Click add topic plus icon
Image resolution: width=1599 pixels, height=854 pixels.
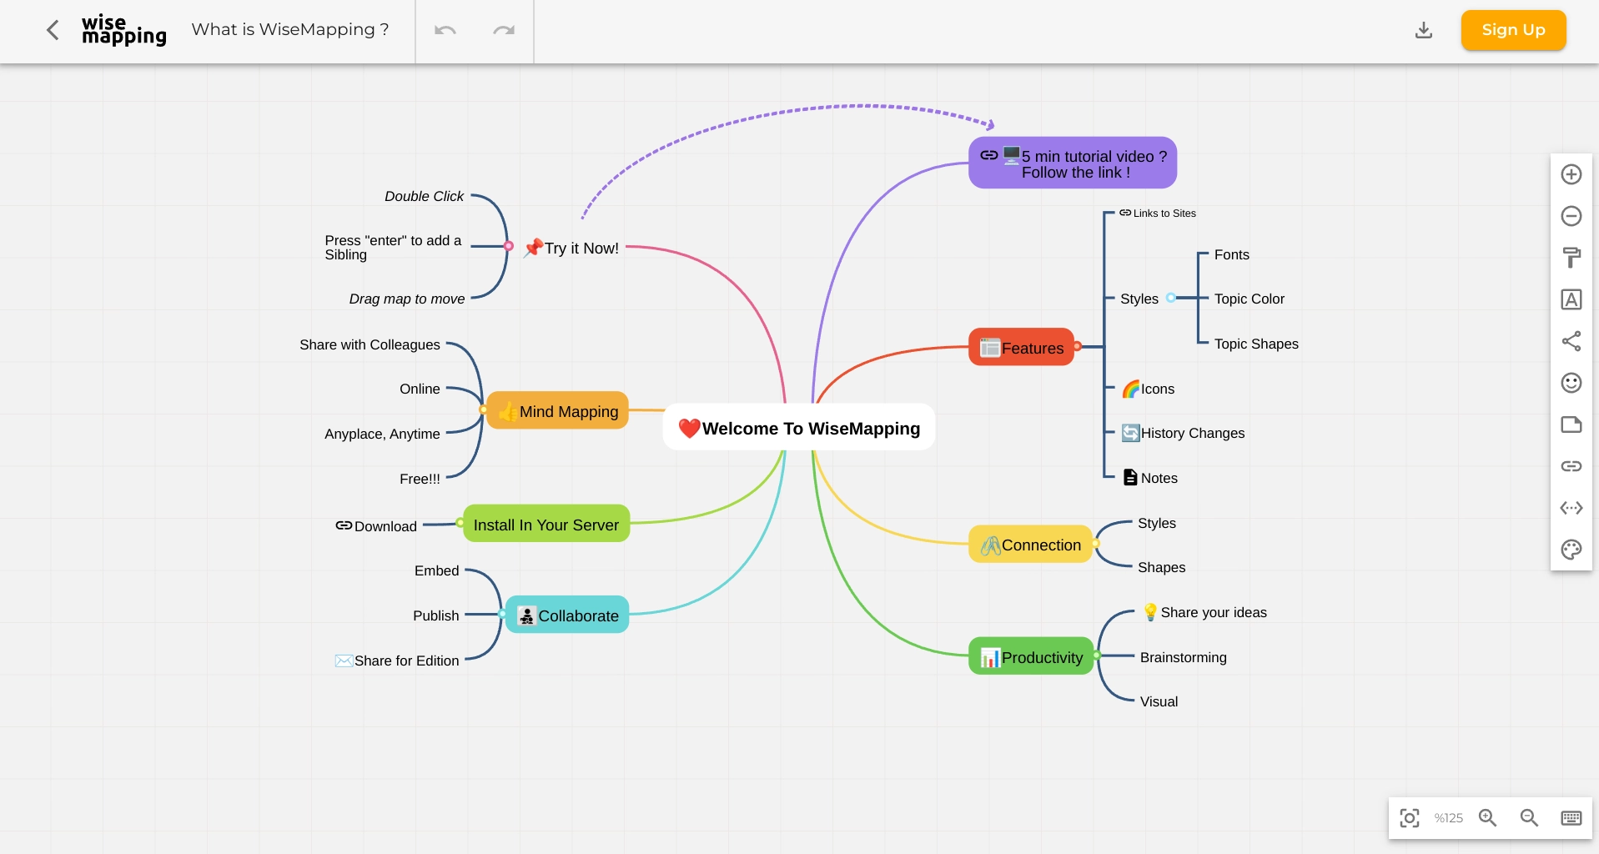tap(1571, 174)
